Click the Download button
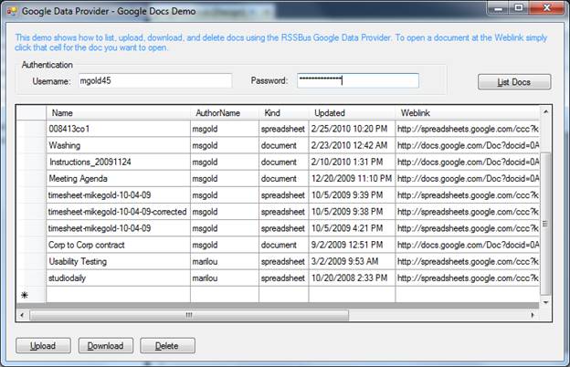Image resolution: width=570 pixels, height=367 pixels. click(x=105, y=346)
